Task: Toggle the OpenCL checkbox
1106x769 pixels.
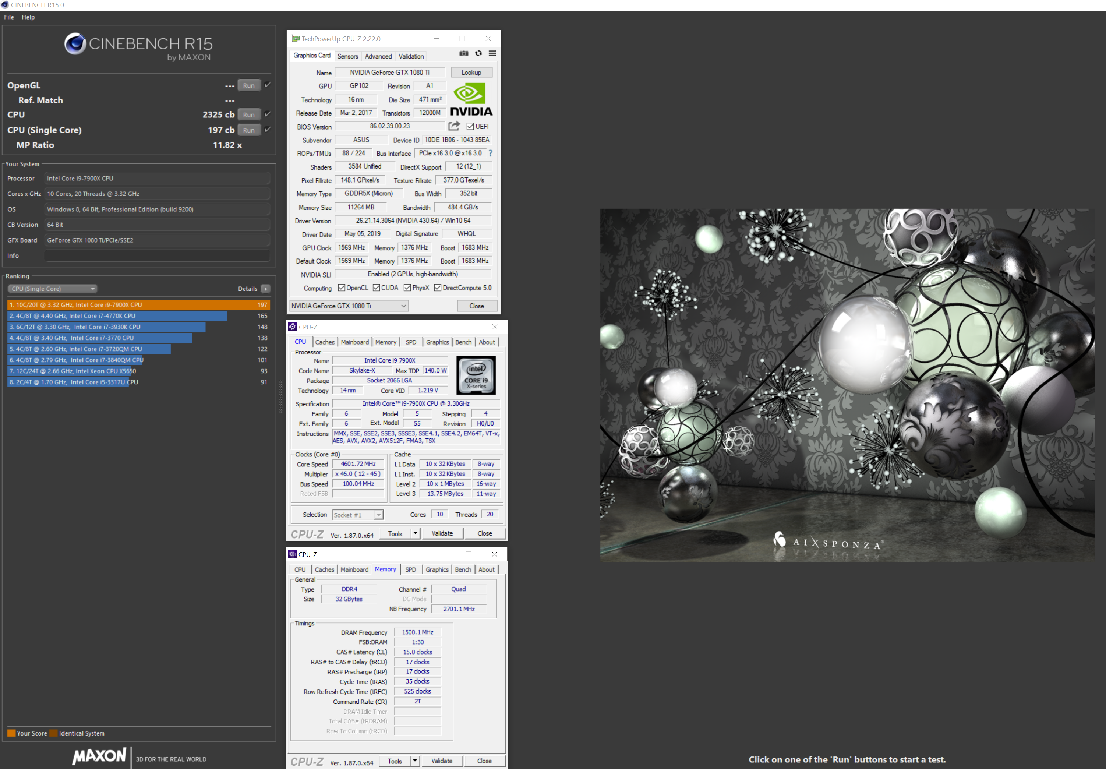Action: 342,288
